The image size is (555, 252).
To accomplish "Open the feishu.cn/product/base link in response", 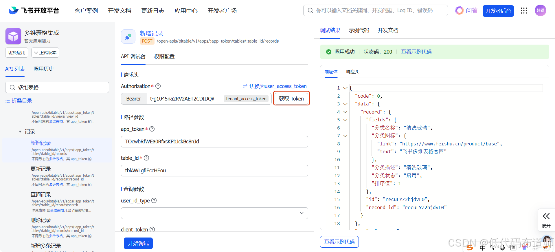I will [449, 144].
